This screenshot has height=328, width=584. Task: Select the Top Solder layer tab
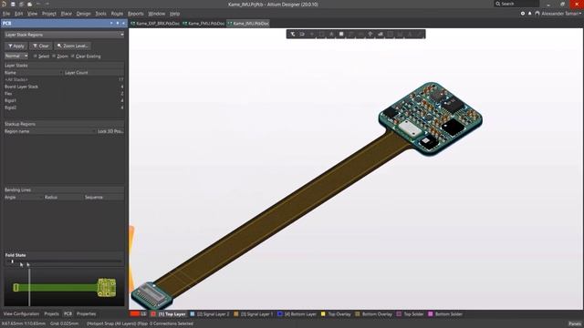pyautogui.click(x=410, y=314)
